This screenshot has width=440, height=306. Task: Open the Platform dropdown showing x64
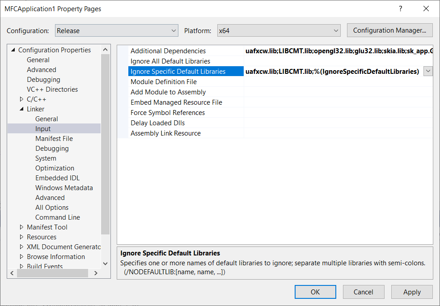279,30
